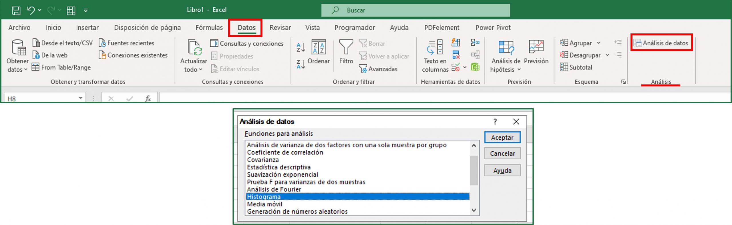Expand the Actualizar todo dropdown arrow
732x225 pixels.
(200, 69)
